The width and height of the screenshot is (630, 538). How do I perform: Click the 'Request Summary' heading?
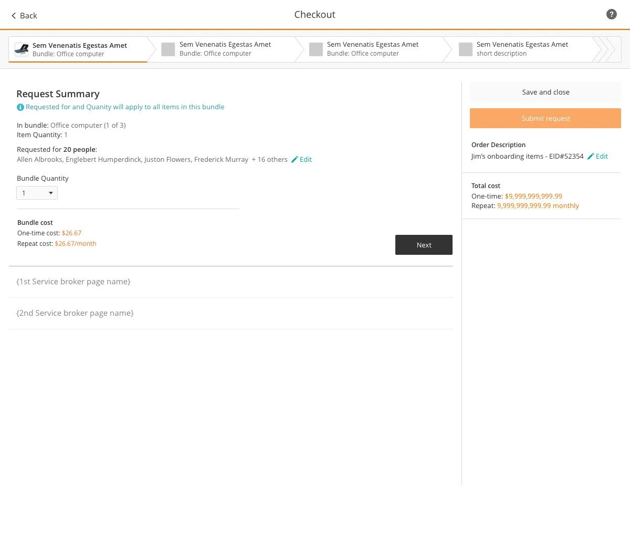58,94
